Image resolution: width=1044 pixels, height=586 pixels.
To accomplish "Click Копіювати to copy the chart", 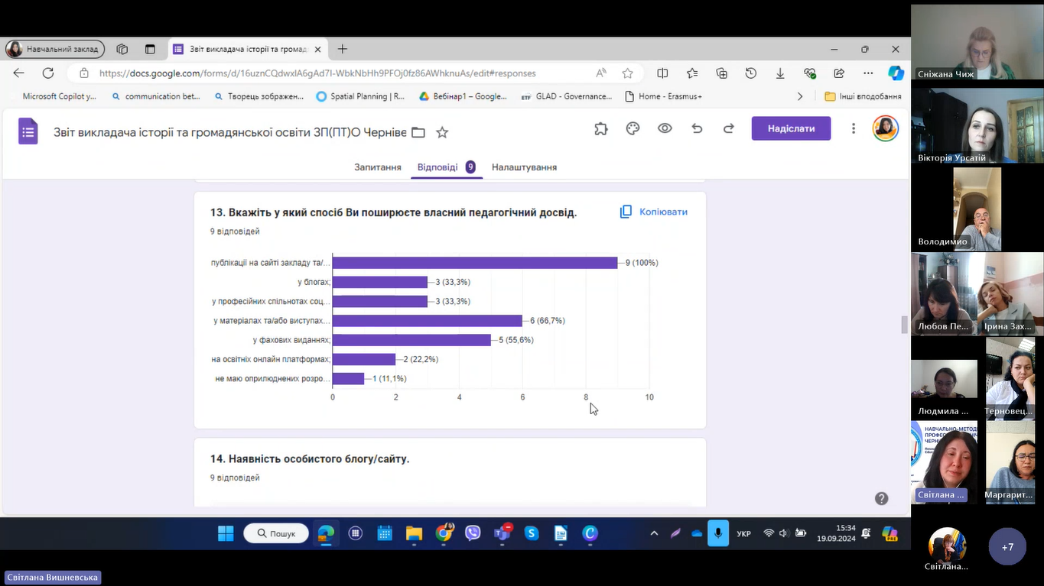I will [654, 212].
